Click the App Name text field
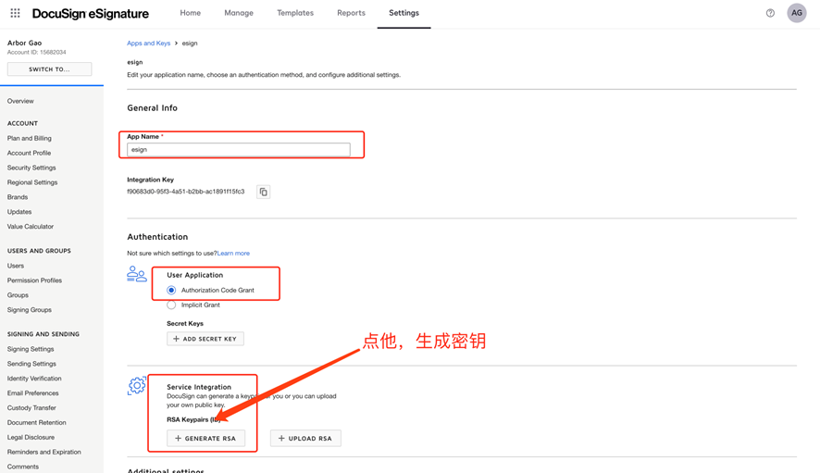The width and height of the screenshot is (820, 473). (x=239, y=150)
